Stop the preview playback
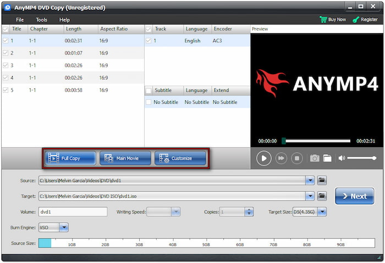This screenshot has height=263, width=385. click(x=297, y=158)
